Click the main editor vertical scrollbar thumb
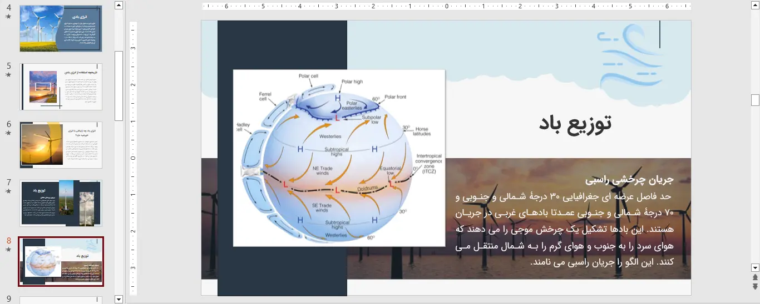The height and width of the screenshot is (304, 760). (755, 100)
